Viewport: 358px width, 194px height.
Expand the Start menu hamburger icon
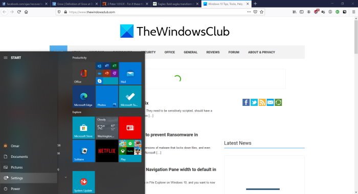point(6,58)
